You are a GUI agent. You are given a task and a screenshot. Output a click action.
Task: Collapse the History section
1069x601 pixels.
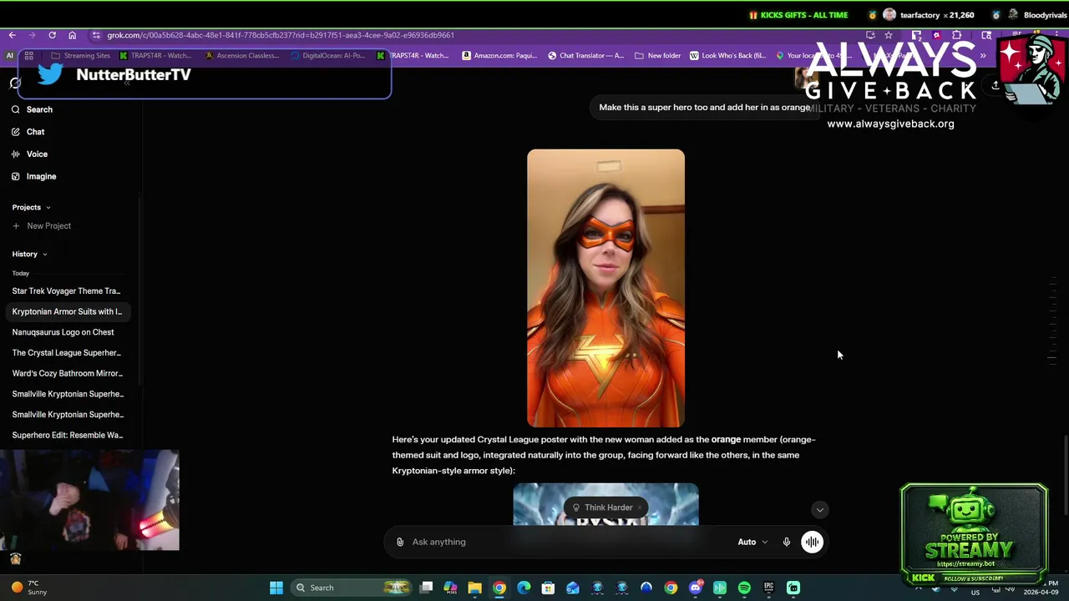point(29,254)
